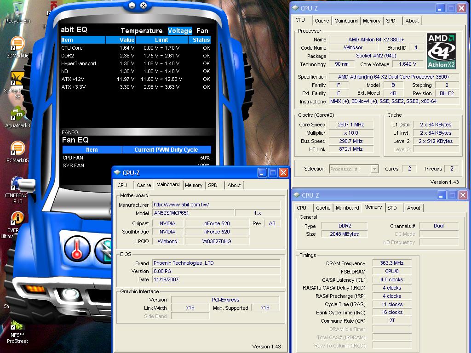
Task: Open SPD tab in the top CPU-Z window
Action: pos(391,21)
